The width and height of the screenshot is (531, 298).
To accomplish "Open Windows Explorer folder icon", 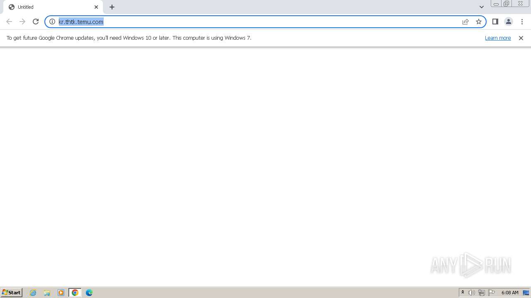I will (x=47, y=293).
